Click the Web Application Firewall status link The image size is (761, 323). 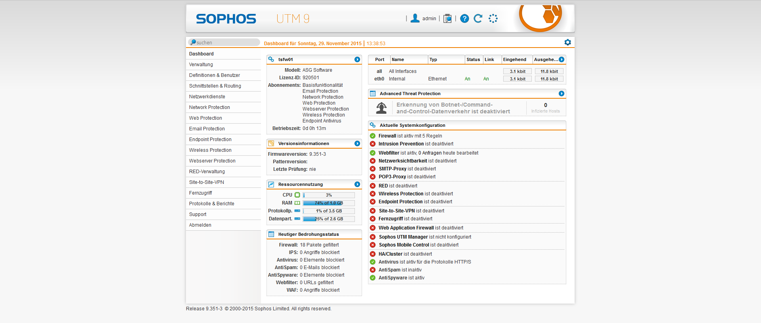[x=421, y=228]
